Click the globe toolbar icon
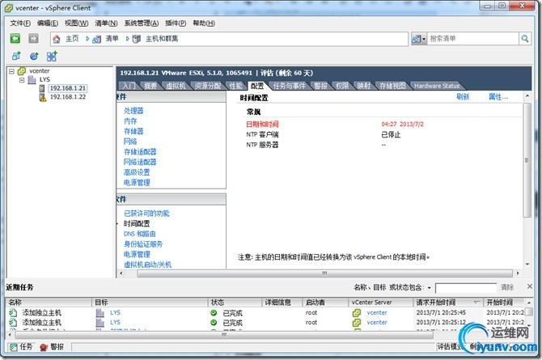Viewport: 542px width, 360px height. click(34, 56)
